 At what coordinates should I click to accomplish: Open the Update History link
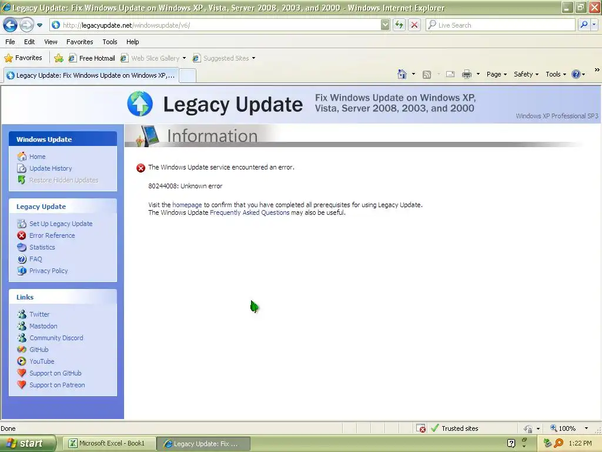click(51, 168)
